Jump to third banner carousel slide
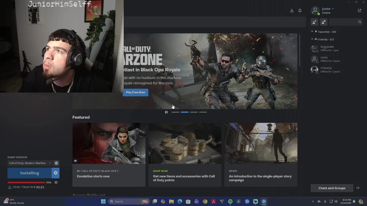This screenshot has width=367, height=206. point(194,112)
